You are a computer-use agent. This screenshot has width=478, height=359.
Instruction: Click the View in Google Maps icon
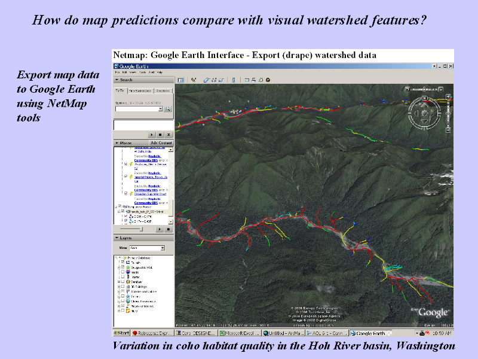point(261,80)
